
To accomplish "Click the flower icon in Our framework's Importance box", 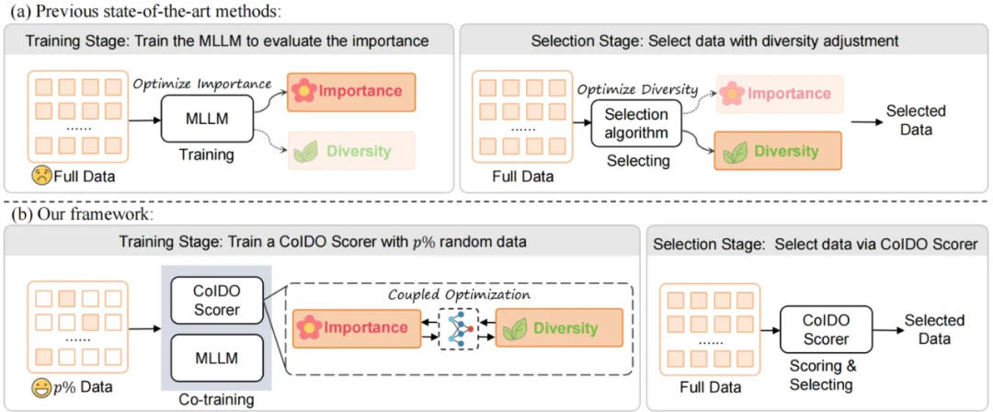I will click(x=309, y=327).
